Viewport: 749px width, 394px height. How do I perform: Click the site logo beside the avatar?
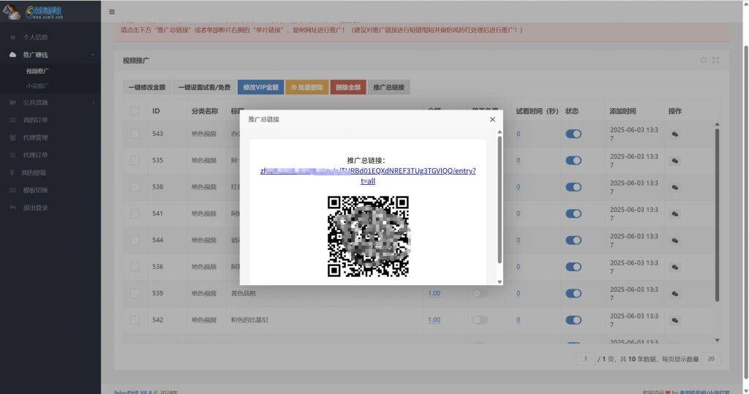point(44,12)
